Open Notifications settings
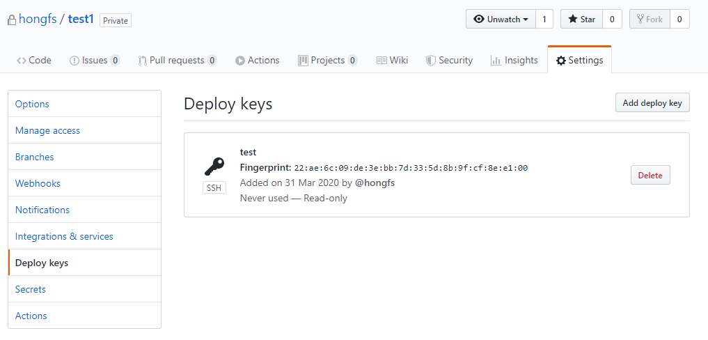 (x=84, y=210)
